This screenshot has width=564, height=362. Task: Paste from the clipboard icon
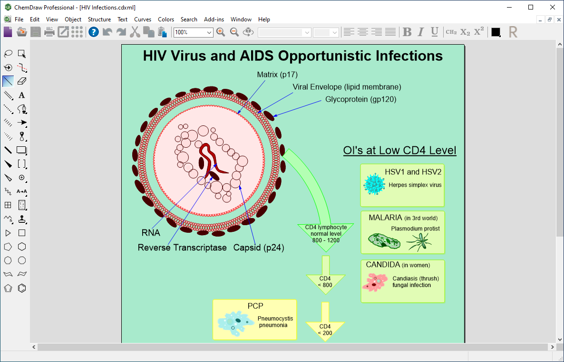click(x=163, y=32)
